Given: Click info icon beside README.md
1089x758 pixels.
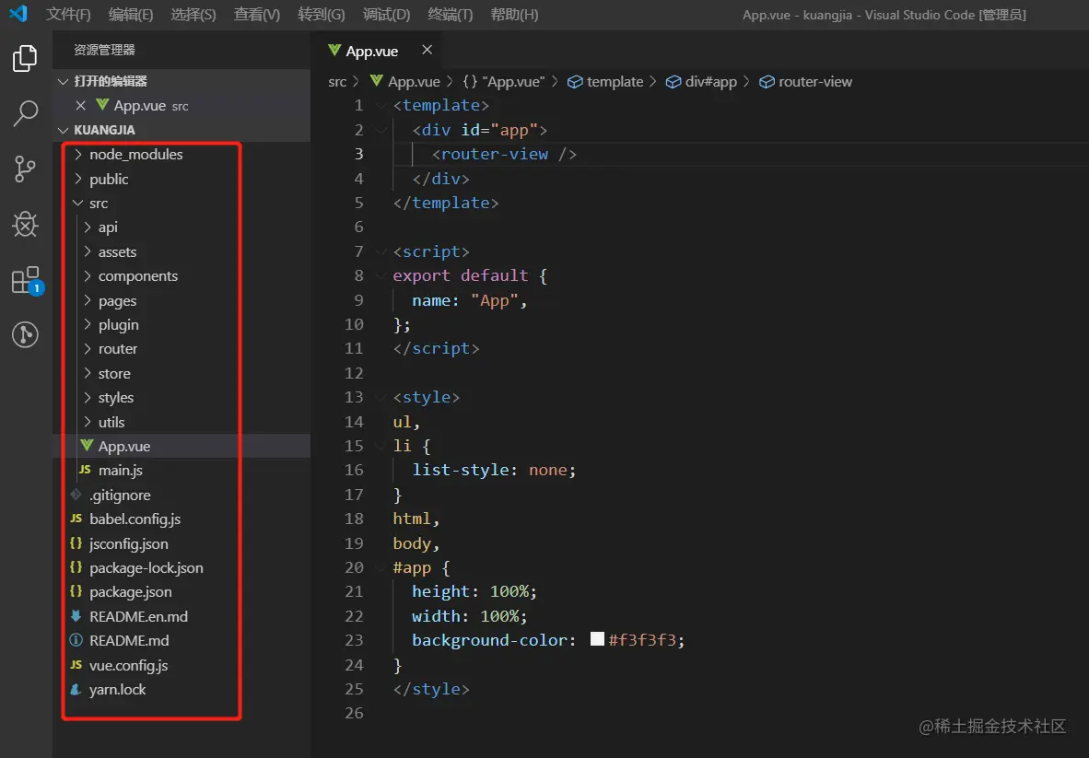Looking at the screenshot, I should coord(76,640).
